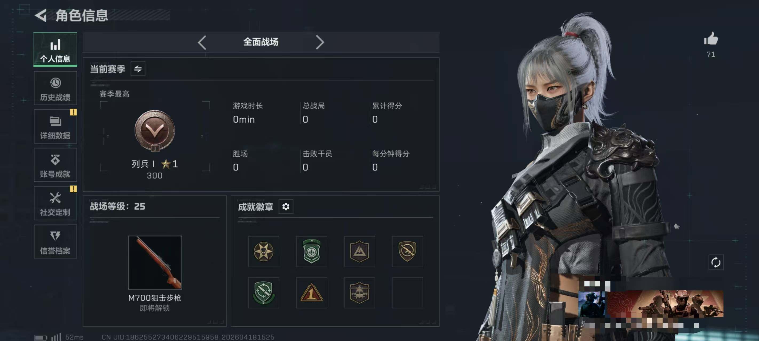
Task: Click the empty achievement badge slot
Action: [x=407, y=293]
